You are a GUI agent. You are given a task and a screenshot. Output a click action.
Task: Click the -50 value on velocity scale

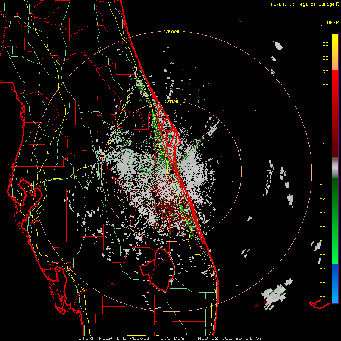(324, 241)
